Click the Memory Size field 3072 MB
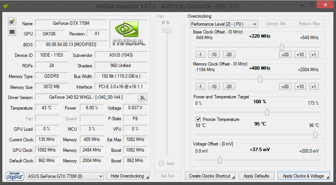The image size is (336, 185). click(x=52, y=87)
